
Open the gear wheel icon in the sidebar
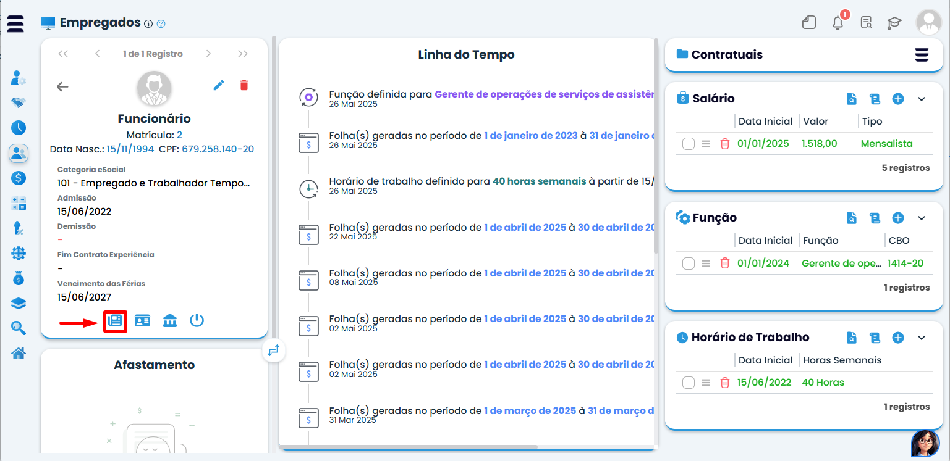[x=19, y=253]
